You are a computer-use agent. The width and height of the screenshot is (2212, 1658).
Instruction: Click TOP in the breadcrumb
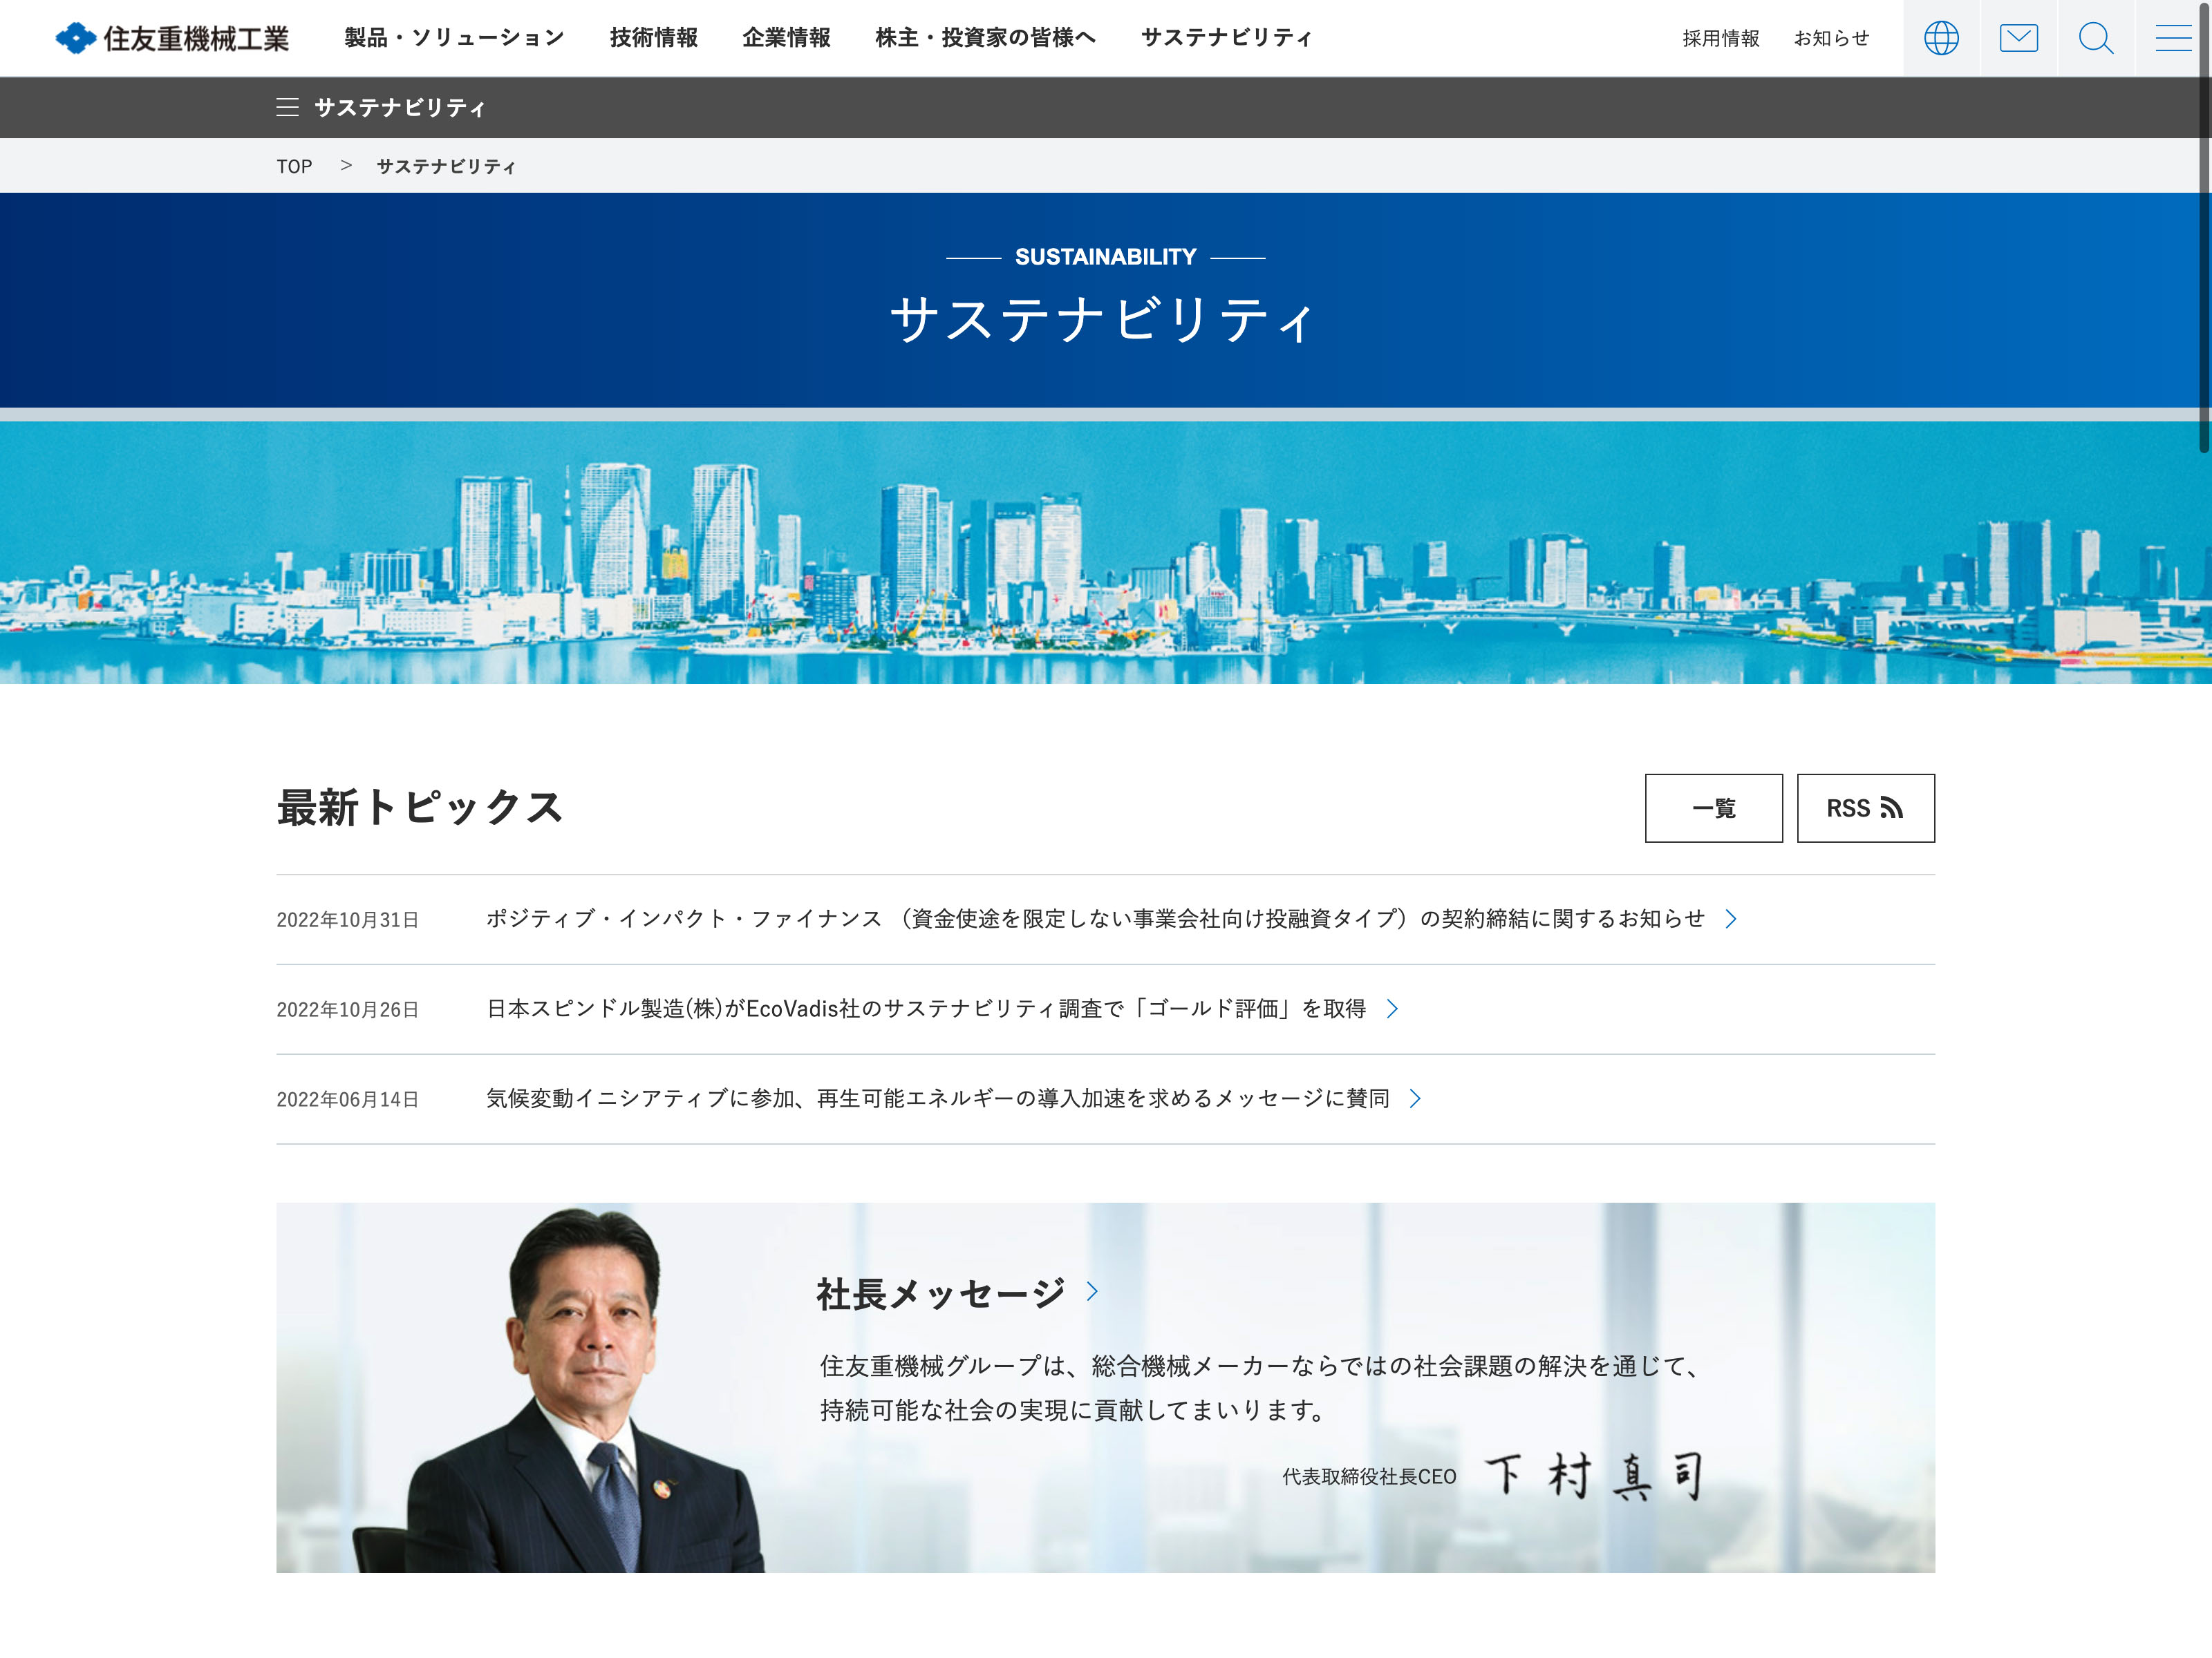click(x=294, y=166)
